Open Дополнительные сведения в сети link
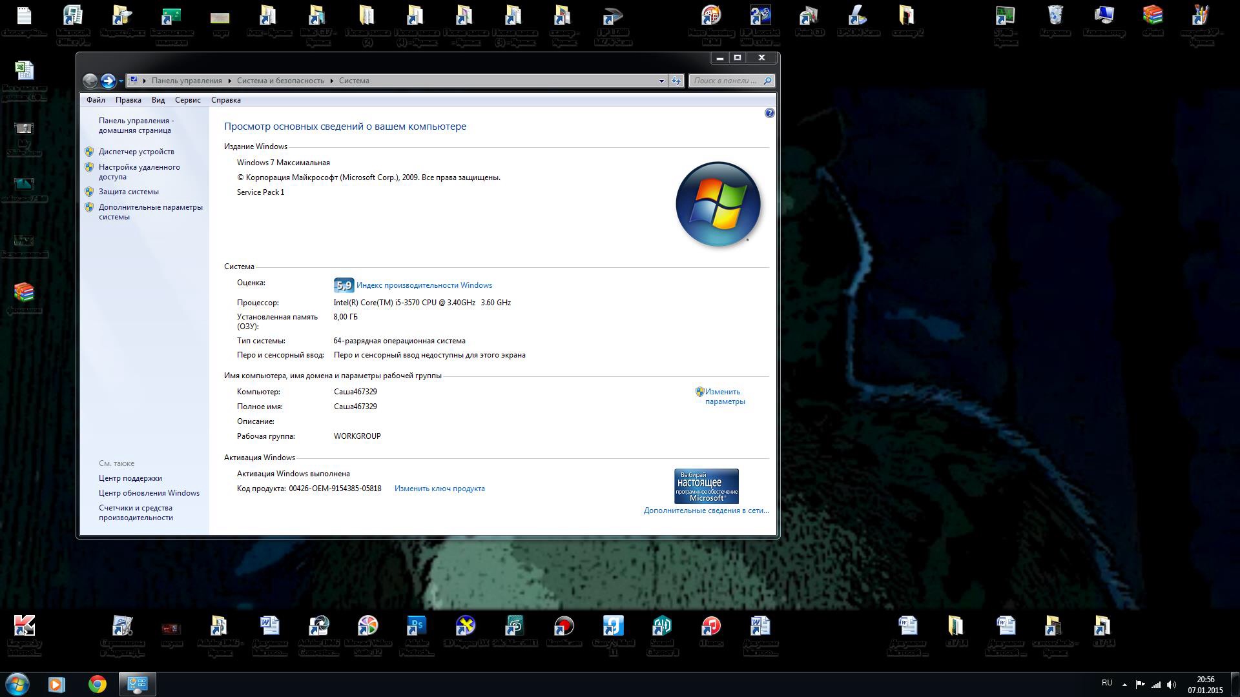 (707, 510)
